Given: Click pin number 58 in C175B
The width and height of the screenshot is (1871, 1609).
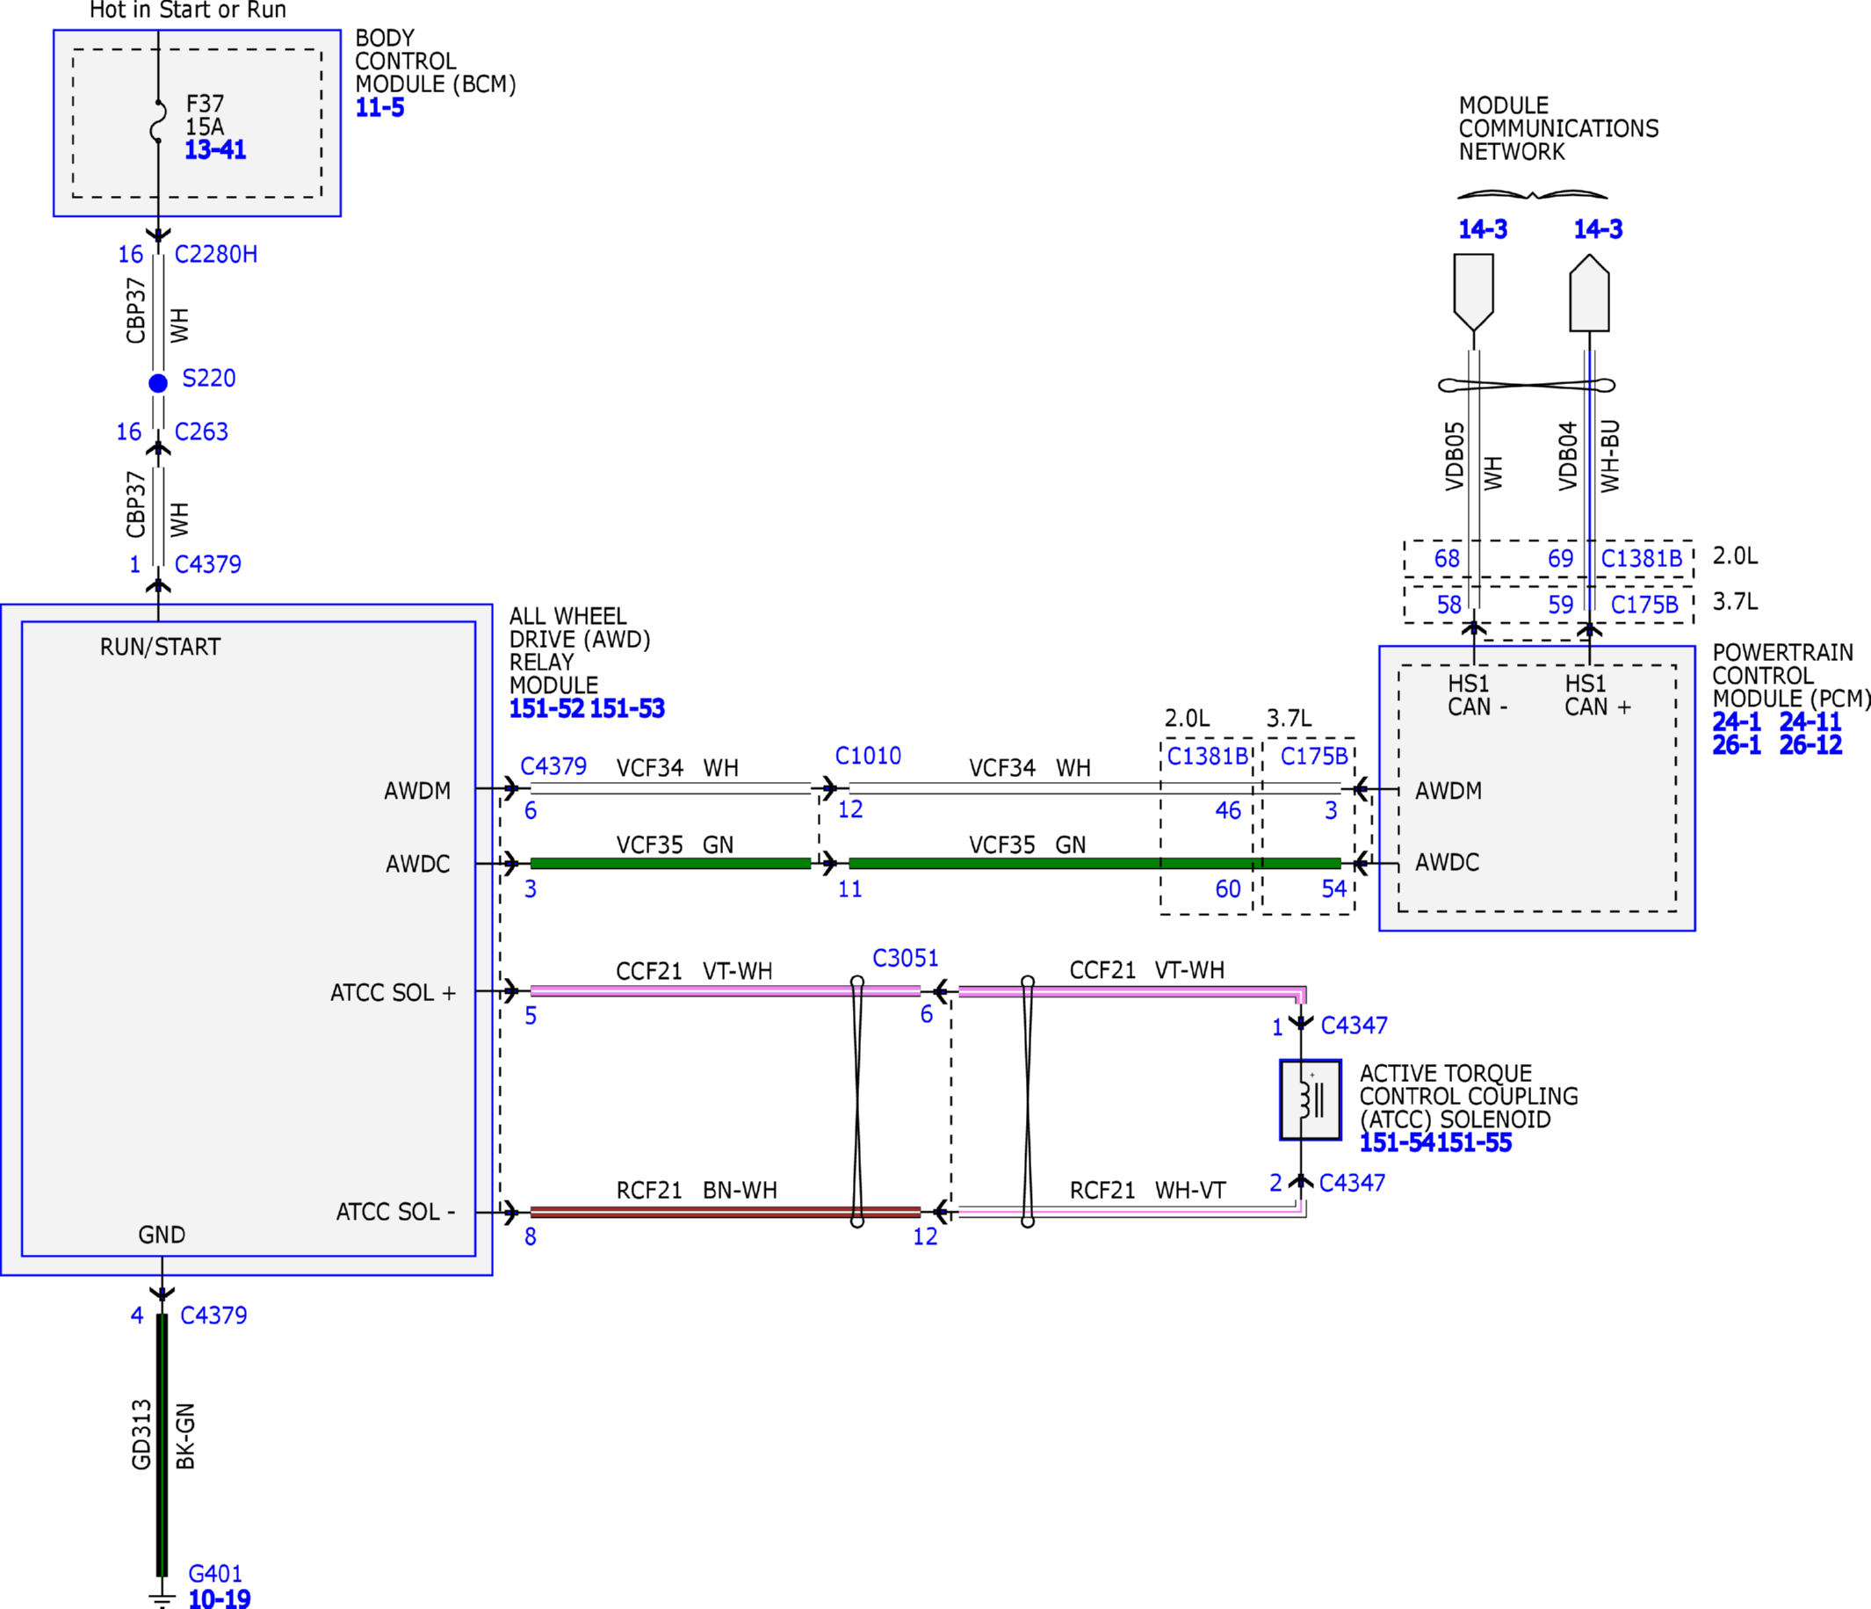Looking at the screenshot, I should point(1448,605).
